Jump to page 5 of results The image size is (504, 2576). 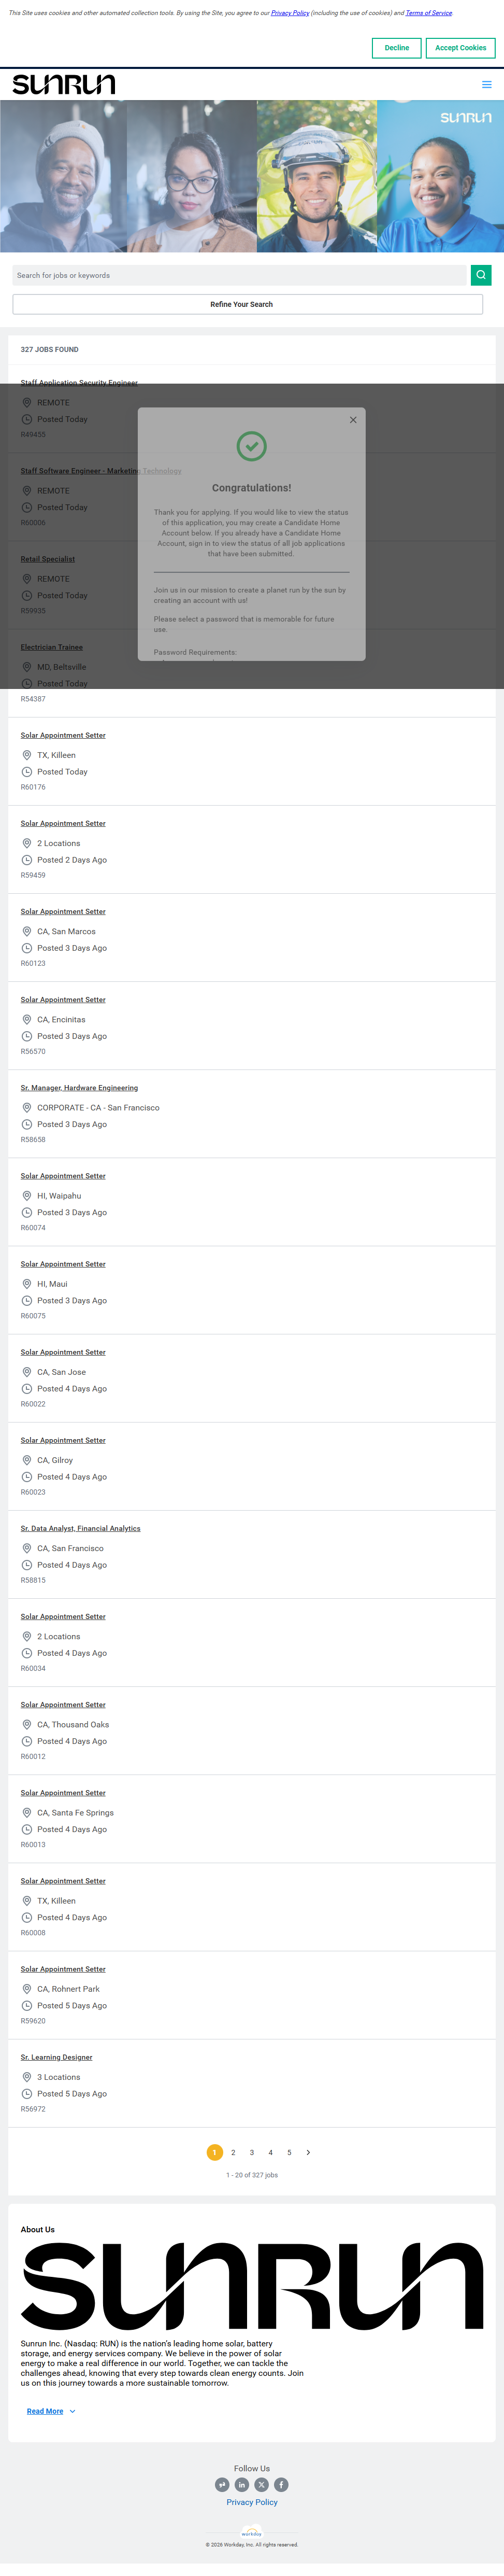pos(289,2152)
